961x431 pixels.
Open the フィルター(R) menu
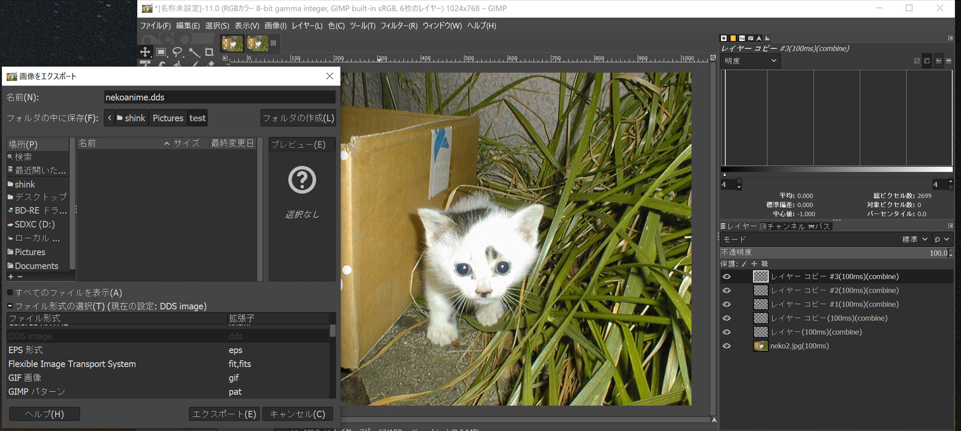tap(399, 26)
